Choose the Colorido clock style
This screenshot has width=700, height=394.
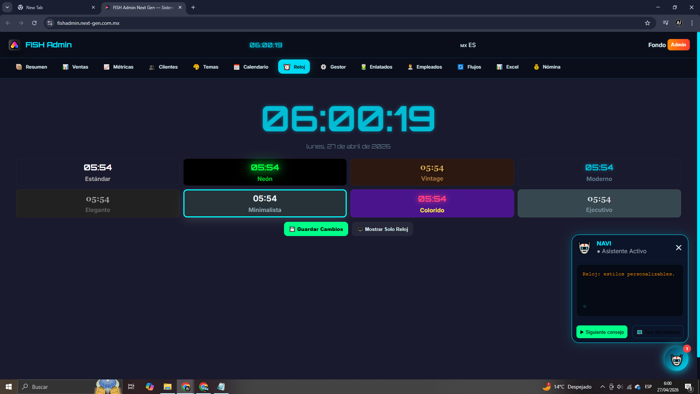[x=432, y=203]
